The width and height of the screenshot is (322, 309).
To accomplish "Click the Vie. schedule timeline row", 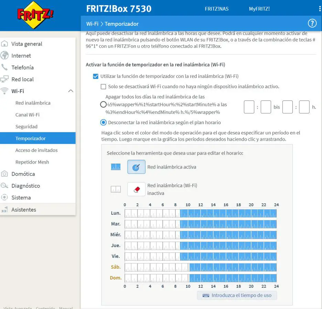I will 201,257.
